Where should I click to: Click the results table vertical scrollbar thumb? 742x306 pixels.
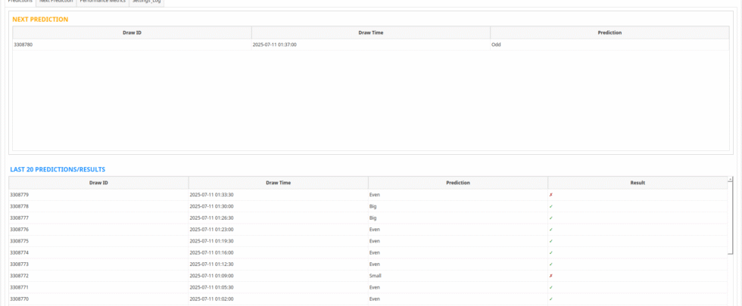731,218
